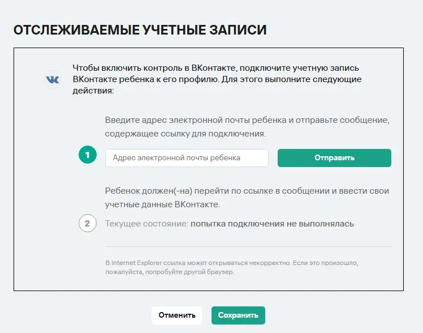The height and width of the screenshot is (333, 423).
Task: Click the word действия: ending the intro
Action: pos(93,91)
